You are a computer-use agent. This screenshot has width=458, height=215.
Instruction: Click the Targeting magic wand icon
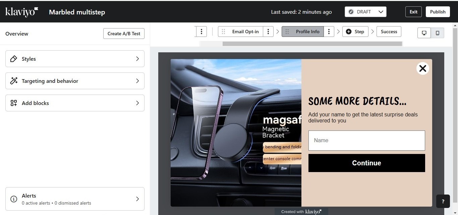14,81
